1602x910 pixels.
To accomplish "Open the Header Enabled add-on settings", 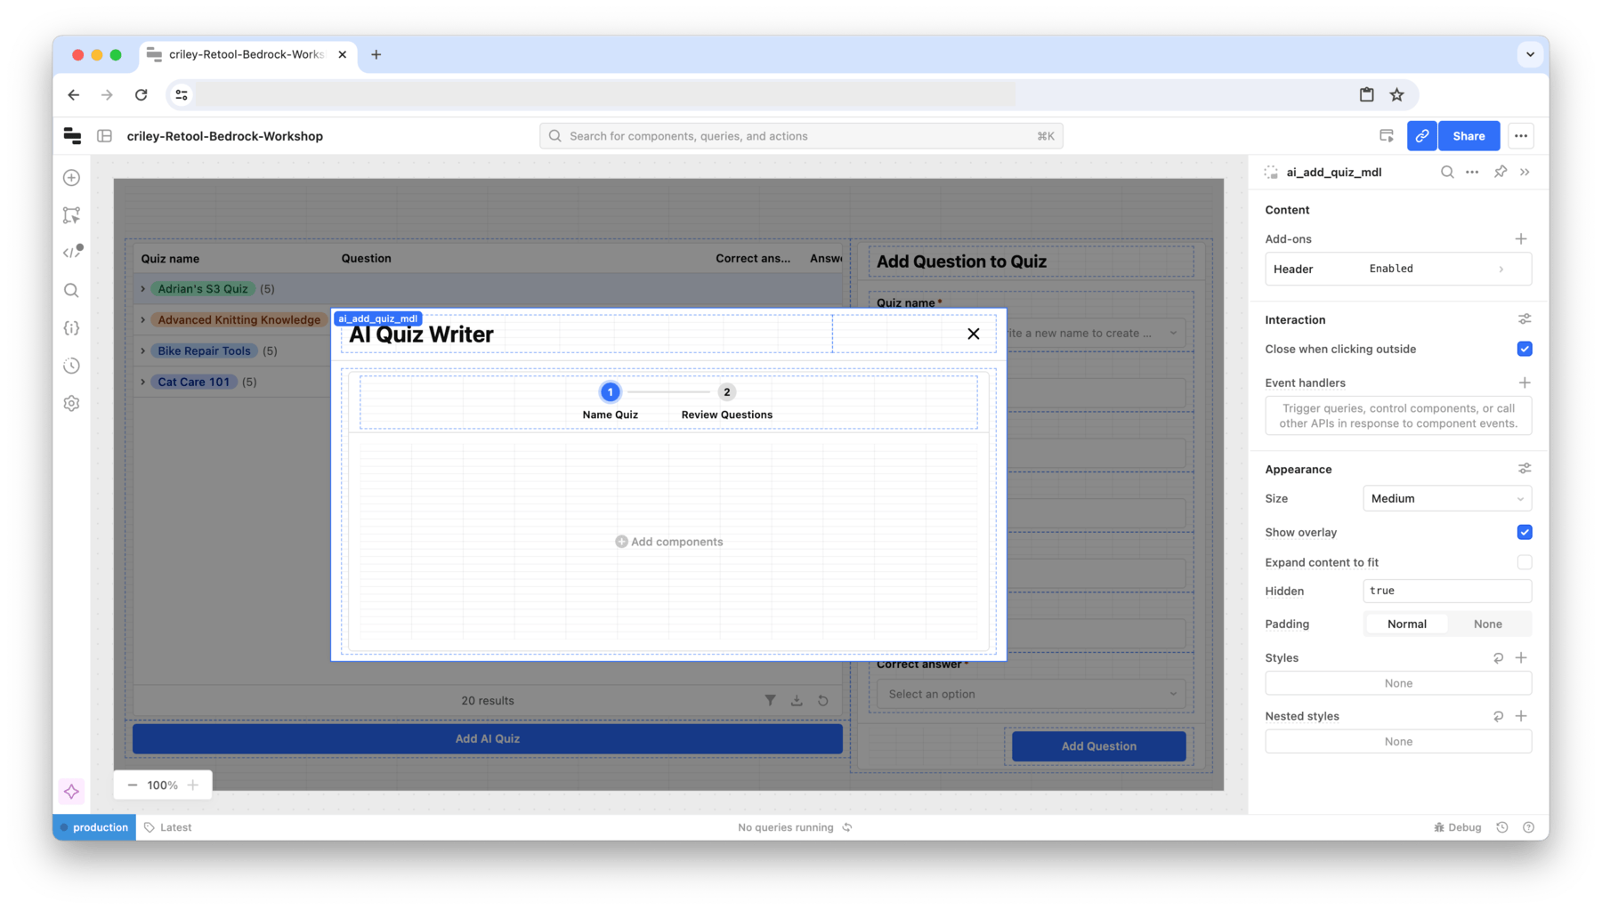I will click(x=1398, y=269).
